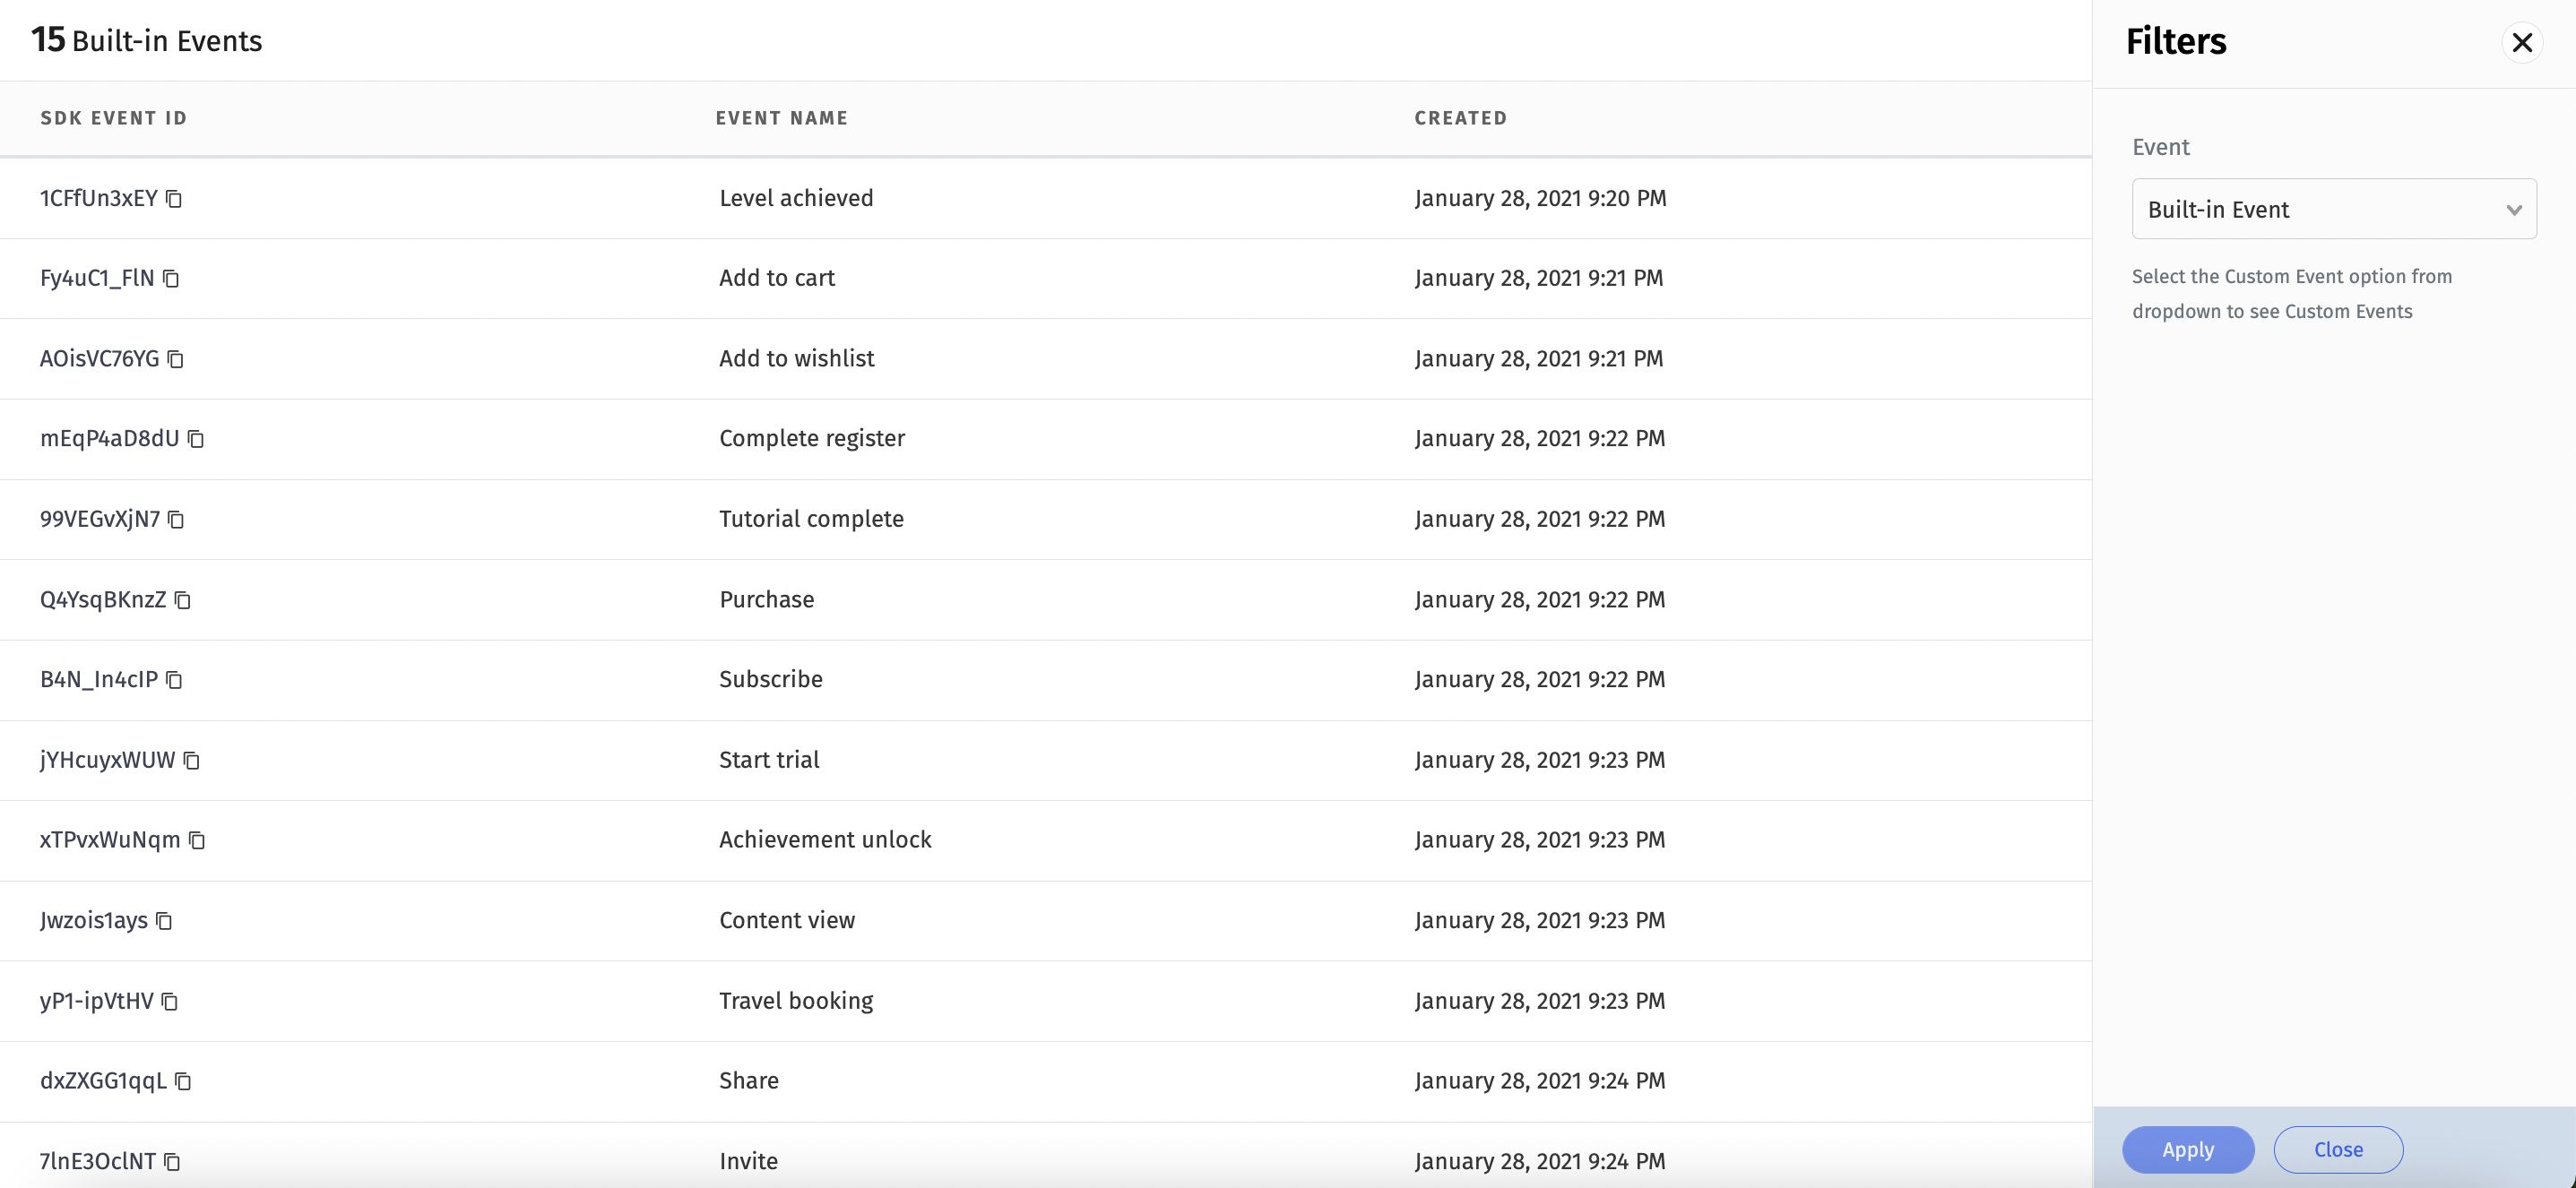Viewport: 2576px width, 1188px height.
Task: Click the CREATED column header
Action: point(1460,118)
